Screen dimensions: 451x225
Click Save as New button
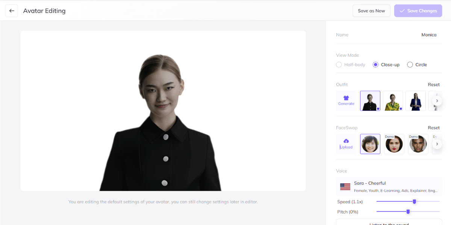point(371,11)
